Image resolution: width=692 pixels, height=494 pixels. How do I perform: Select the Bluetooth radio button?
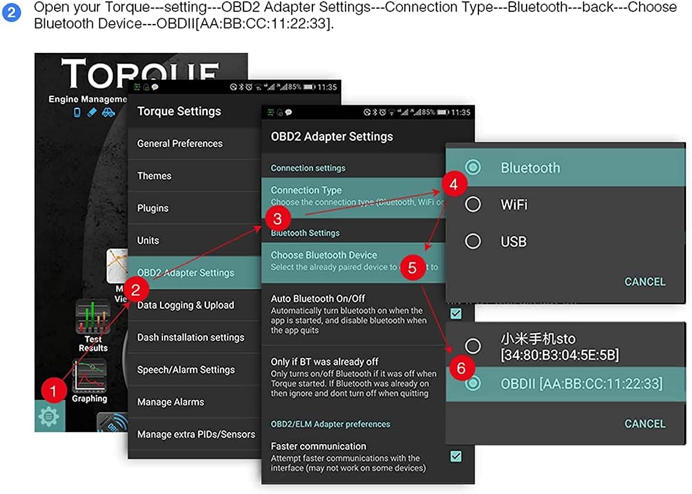pos(473,168)
